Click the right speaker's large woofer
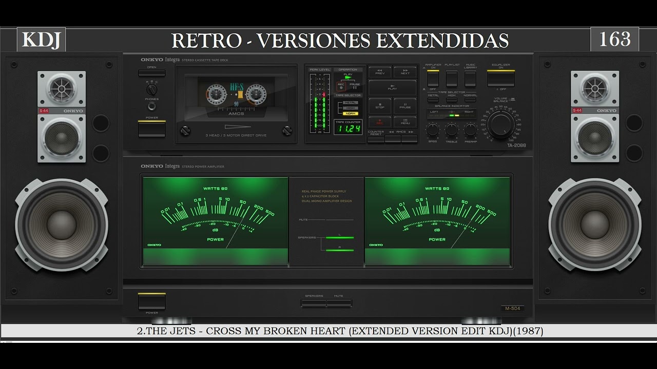This screenshot has height=369, width=657. click(595, 224)
